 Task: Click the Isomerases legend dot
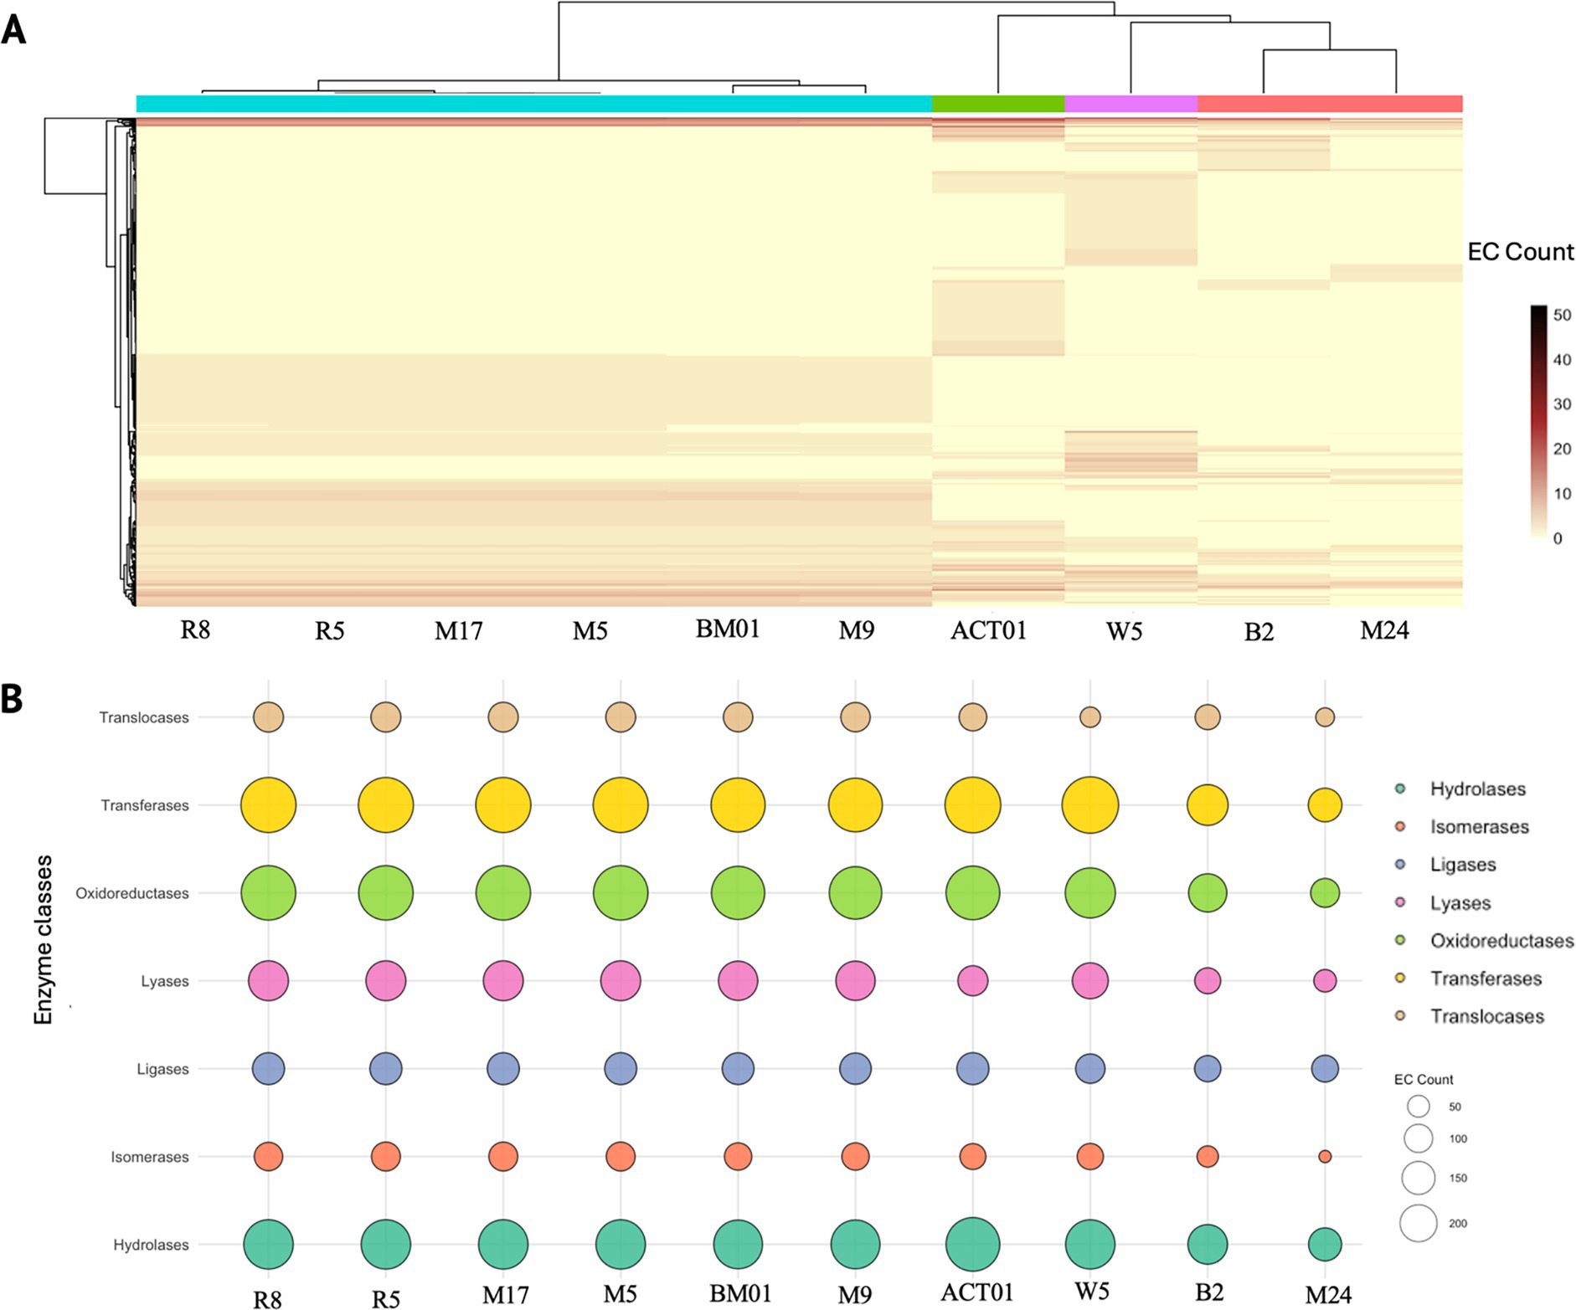[1400, 826]
